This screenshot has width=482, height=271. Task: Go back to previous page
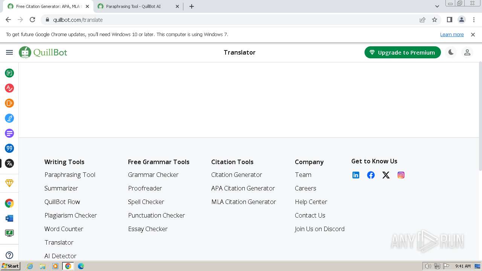point(8,20)
